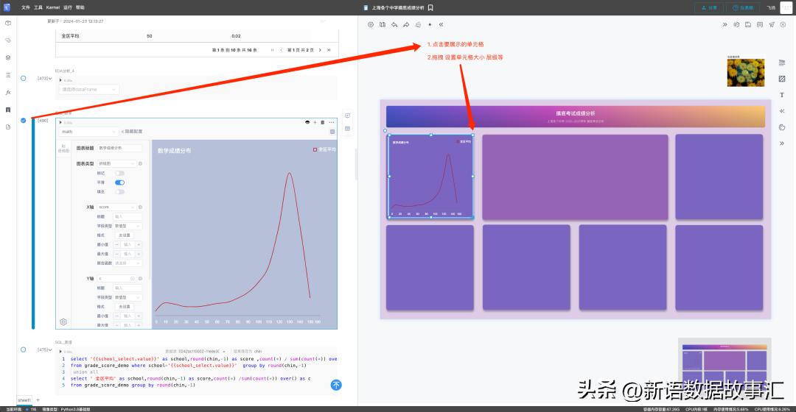Viewport: 796px width, 412px height.
Task: Click the color palette icon in right sidebar
Action: click(782, 127)
